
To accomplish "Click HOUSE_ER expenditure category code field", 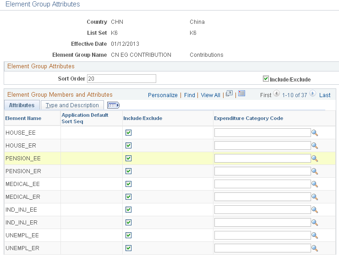I will click(x=262, y=146).
